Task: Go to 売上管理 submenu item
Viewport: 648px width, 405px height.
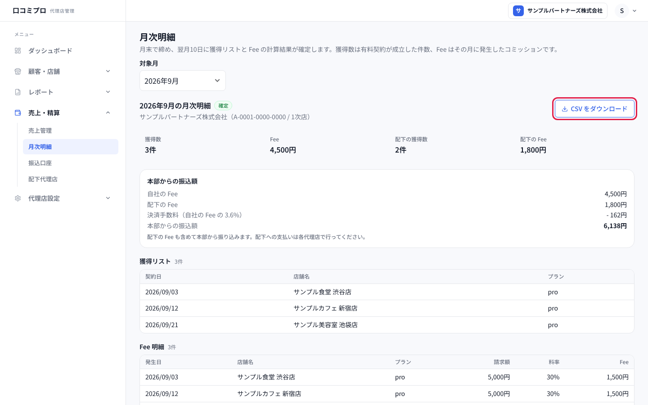Action: click(71, 130)
